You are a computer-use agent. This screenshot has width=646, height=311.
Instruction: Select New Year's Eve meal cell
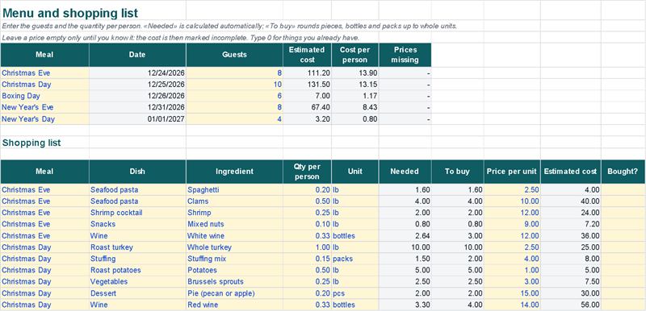[44, 107]
